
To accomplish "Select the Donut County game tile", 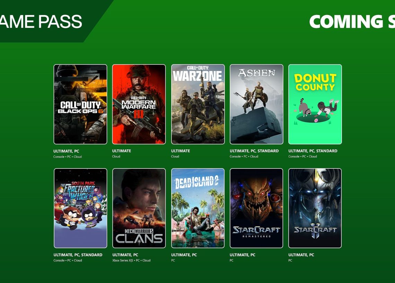I will click(x=315, y=104).
